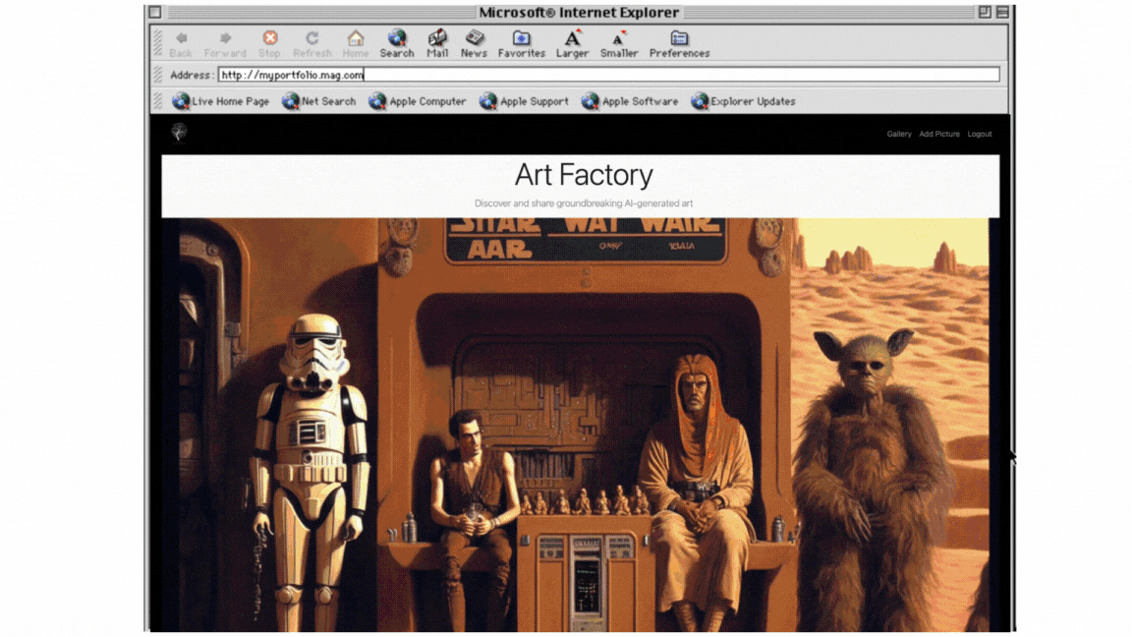The width and height of the screenshot is (1132, 637).
Task: Click the Art Factory site logo icon
Action: tap(179, 132)
